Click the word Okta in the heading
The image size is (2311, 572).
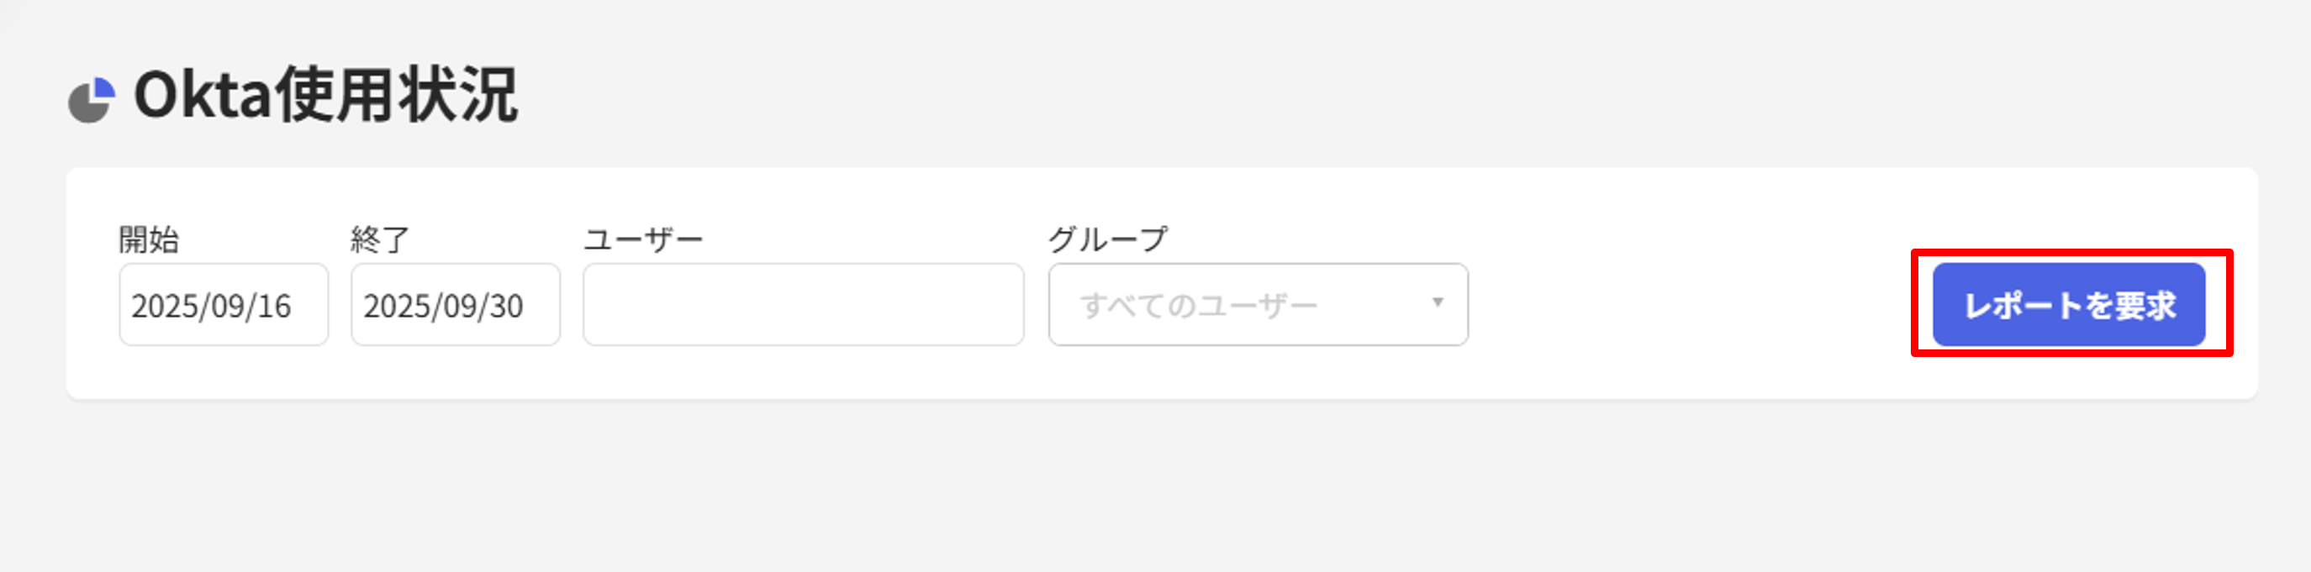pos(203,95)
